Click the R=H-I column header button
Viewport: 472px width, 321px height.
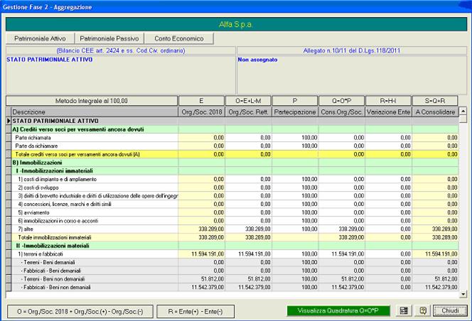[x=388, y=100]
